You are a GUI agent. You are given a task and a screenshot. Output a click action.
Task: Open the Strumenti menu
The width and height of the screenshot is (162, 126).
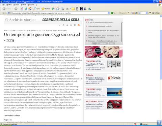(31, 5)
